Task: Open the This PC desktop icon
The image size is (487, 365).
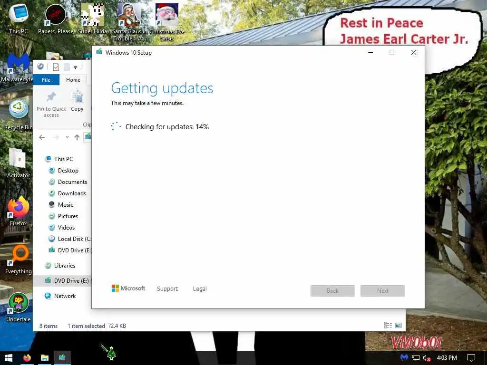Action: pyautogui.click(x=19, y=18)
